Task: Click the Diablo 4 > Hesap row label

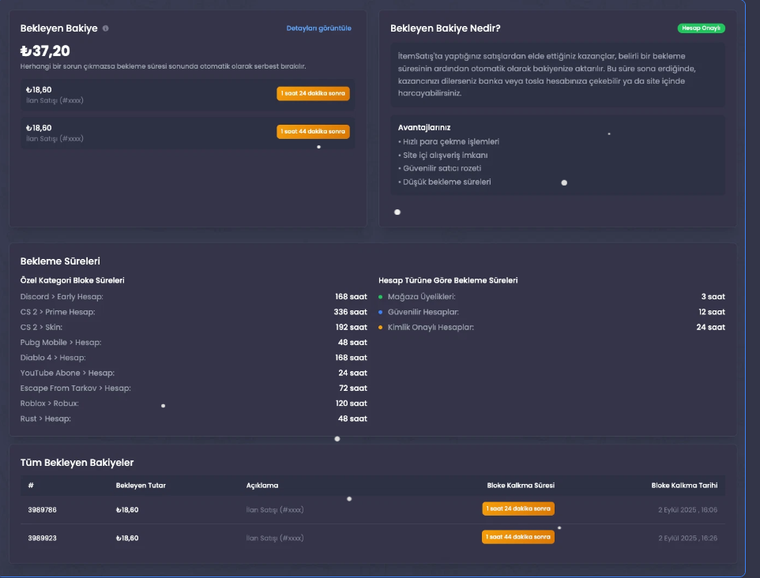Action: (53, 358)
